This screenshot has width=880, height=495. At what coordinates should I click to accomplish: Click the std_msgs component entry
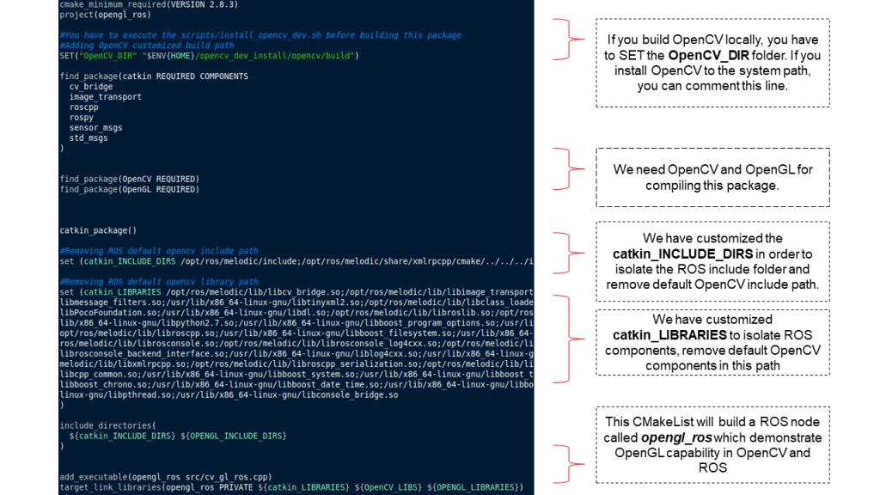tap(89, 138)
